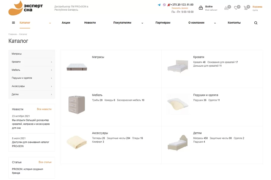Click the login padlock icon

click(x=201, y=8)
